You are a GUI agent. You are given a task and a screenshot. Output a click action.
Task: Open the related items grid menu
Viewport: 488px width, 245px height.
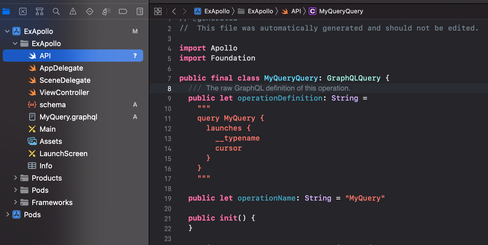pos(158,11)
